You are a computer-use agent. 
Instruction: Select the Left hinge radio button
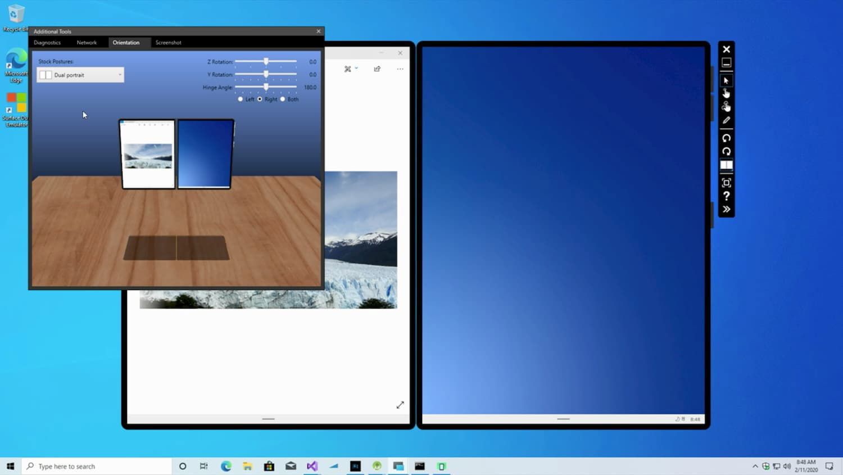click(241, 99)
